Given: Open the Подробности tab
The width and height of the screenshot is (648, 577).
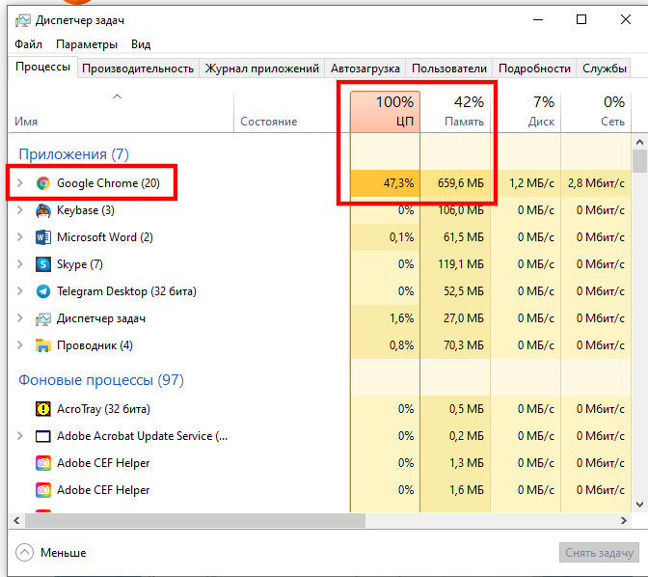Looking at the screenshot, I should [x=534, y=69].
